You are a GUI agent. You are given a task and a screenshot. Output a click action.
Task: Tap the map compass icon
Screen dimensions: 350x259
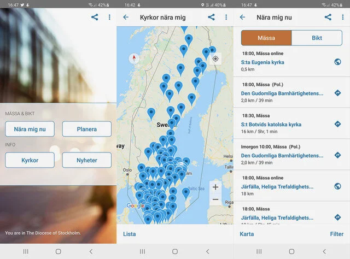pos(134,58)
